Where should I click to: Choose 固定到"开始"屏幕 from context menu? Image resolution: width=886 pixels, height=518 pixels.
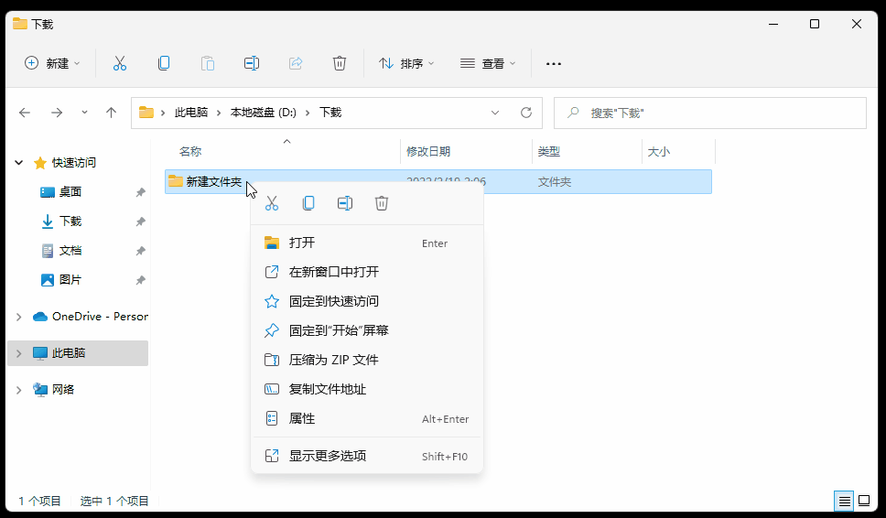click(x=367, y=331)
